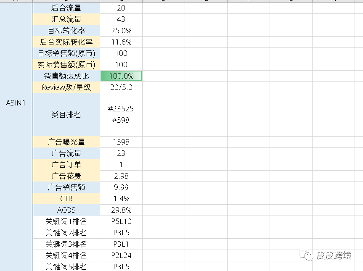Click the 广告订单 label cell

66,164
